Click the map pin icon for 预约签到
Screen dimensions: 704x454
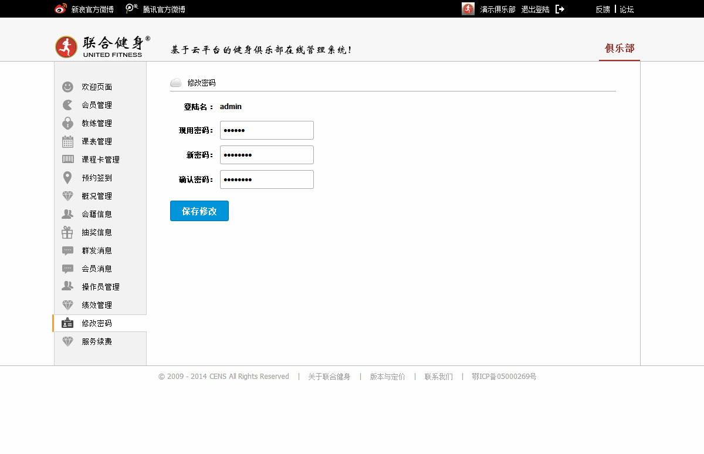click(67, 178)
